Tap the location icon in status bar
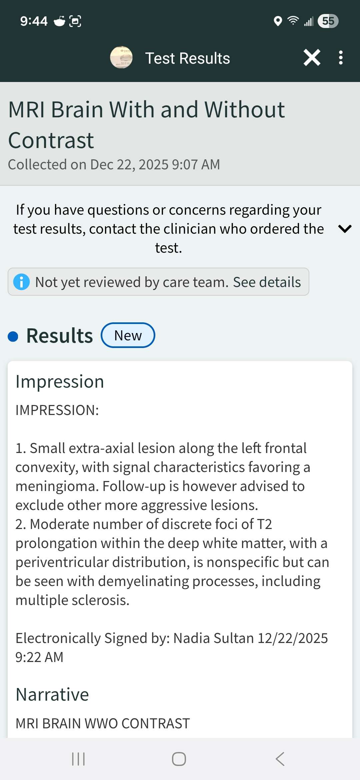360x780 pixels. pyautogui.click(x=278, y=21)
